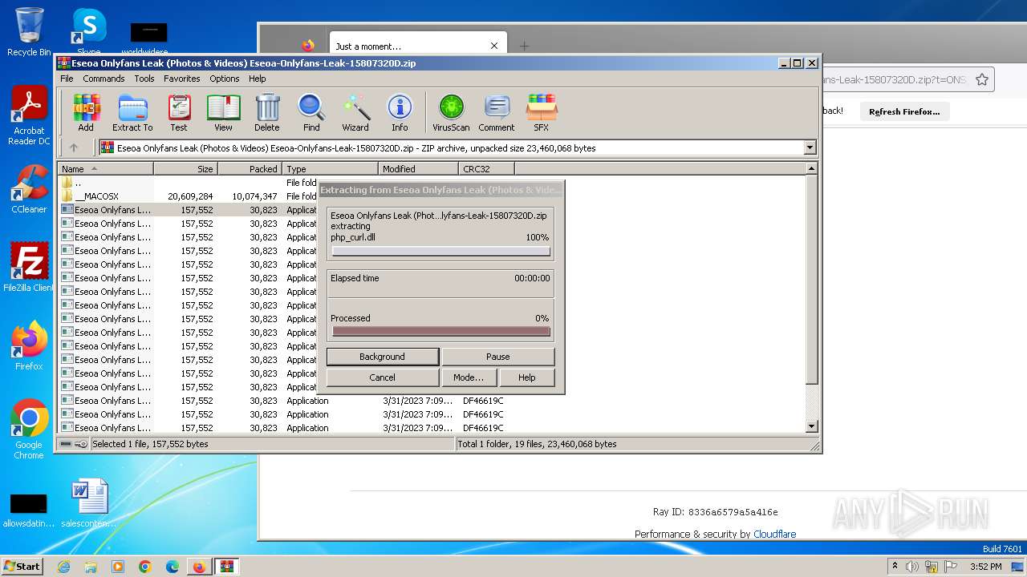
Task: Sort file list by CRC32 column
Action: [x=486, y=169]
